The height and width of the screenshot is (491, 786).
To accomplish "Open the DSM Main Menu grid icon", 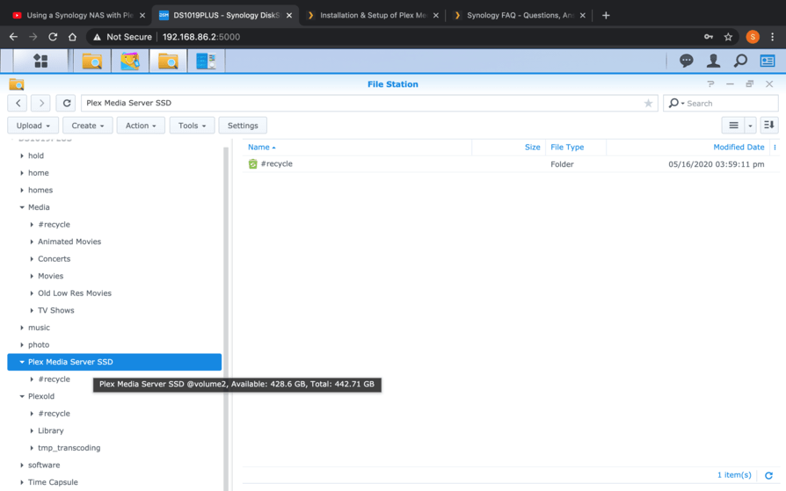I will [40, 61].
